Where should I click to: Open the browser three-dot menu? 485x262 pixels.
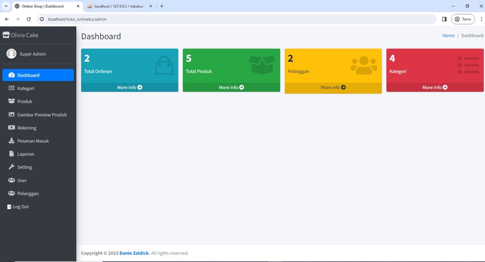click(481, 19)
